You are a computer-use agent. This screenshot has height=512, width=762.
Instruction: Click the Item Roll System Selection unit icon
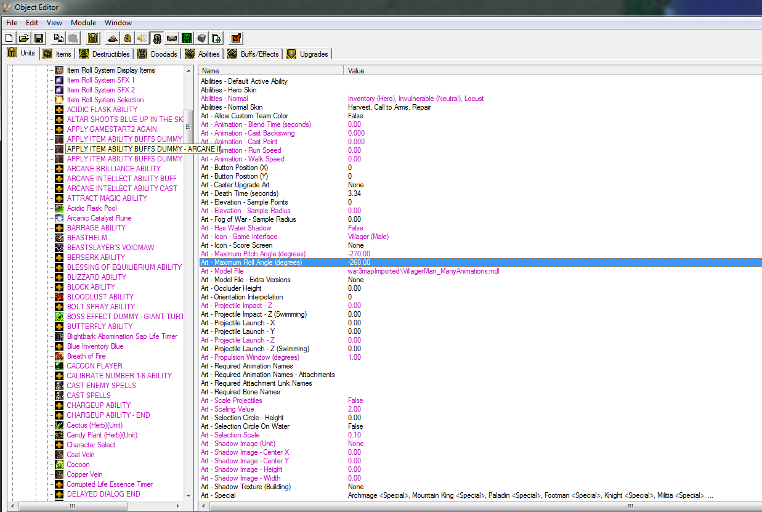click(59, 100)
